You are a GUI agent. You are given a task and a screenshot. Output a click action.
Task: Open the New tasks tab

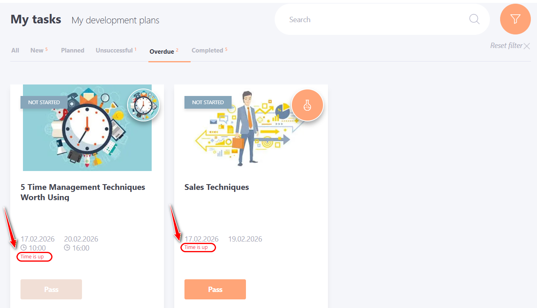[37, 50]
